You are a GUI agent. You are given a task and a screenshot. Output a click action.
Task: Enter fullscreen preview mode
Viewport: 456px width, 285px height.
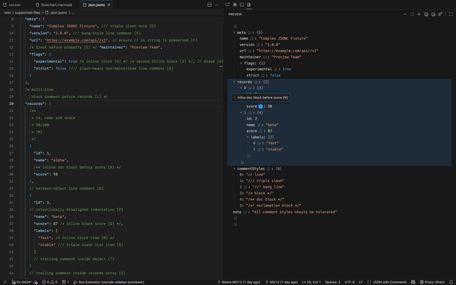(451, 14)
